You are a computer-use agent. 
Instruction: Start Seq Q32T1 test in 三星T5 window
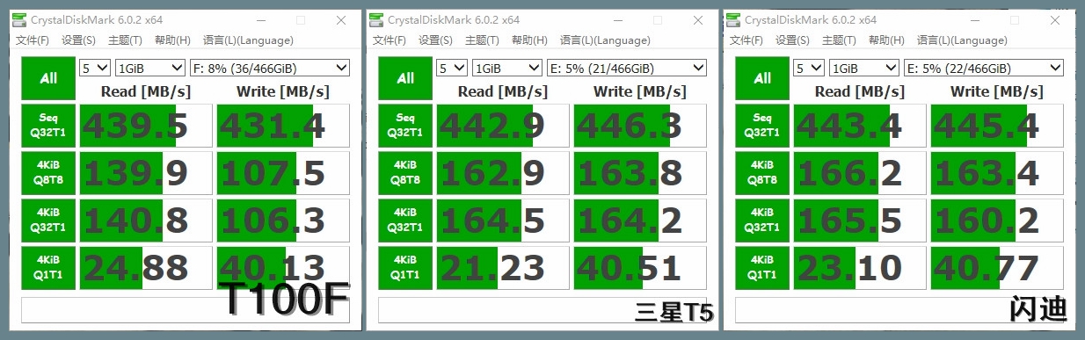coord(405,126)
